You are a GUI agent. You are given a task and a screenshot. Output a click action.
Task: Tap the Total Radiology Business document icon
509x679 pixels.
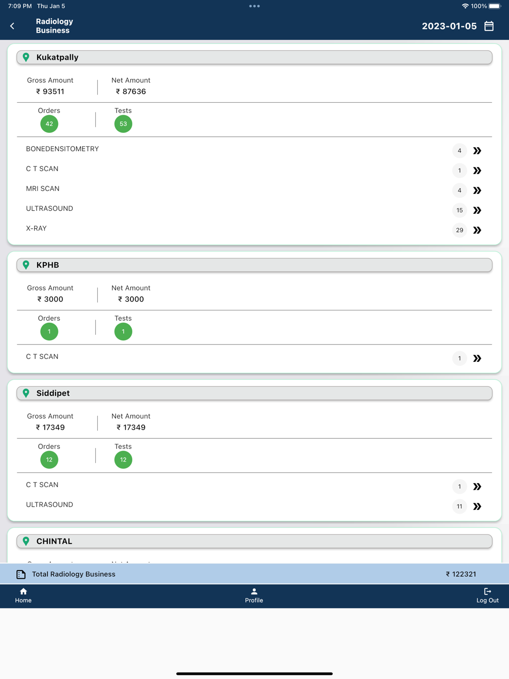(x=21, y=574)
